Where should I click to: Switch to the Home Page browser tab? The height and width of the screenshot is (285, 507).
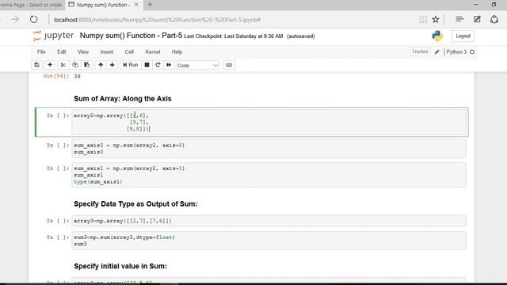pos(32,5)
